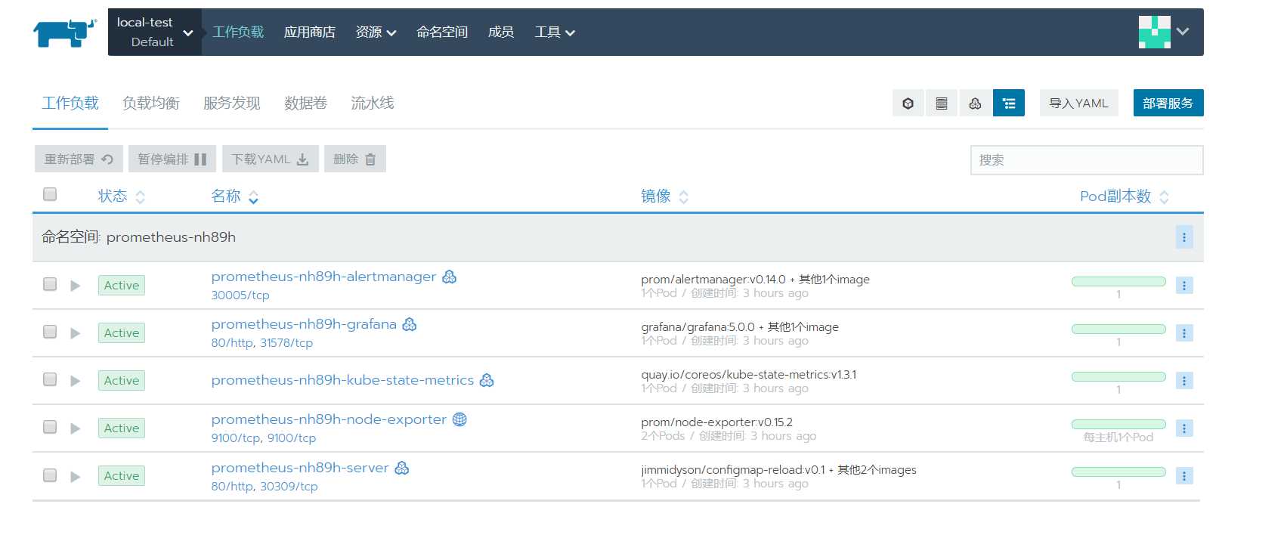Sort the table by 名称 column
1284x535 pixels.
click(235, 196)
